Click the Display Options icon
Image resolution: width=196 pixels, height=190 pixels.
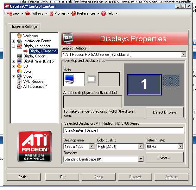[x=19, y=56]
